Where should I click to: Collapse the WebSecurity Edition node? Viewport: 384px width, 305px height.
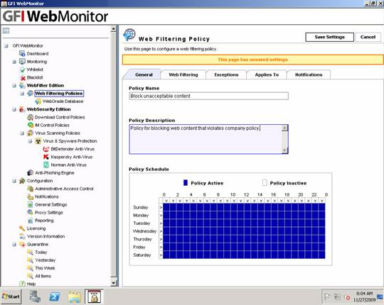point(14,109)
